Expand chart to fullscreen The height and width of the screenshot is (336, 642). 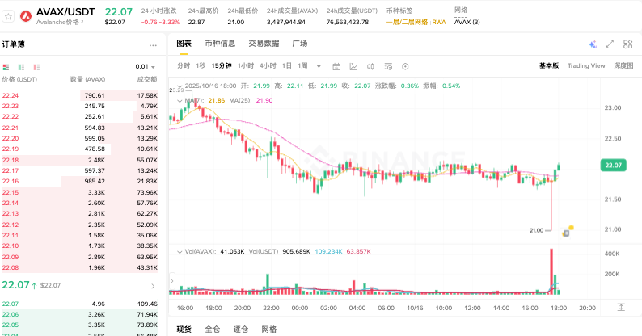tap(610, 44)
